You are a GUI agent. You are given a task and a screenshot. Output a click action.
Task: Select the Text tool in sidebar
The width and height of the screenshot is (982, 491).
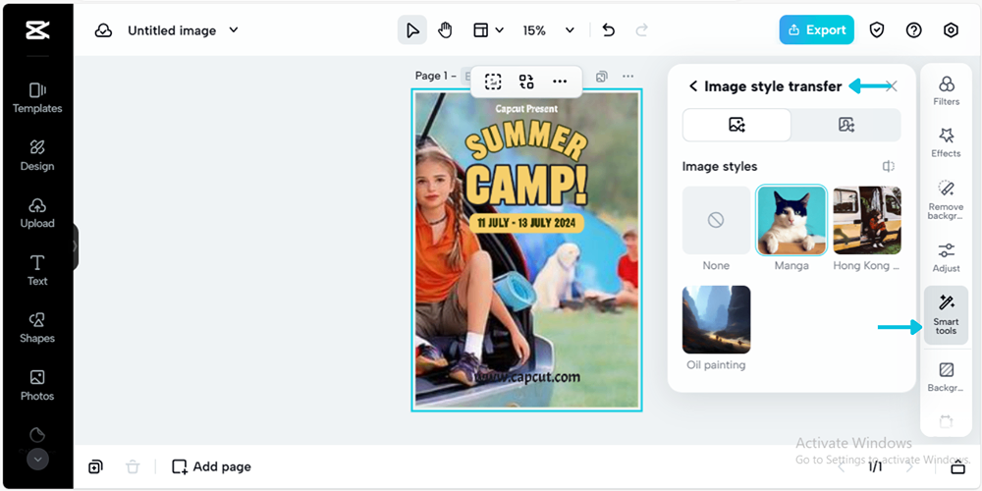pos(37,271)
